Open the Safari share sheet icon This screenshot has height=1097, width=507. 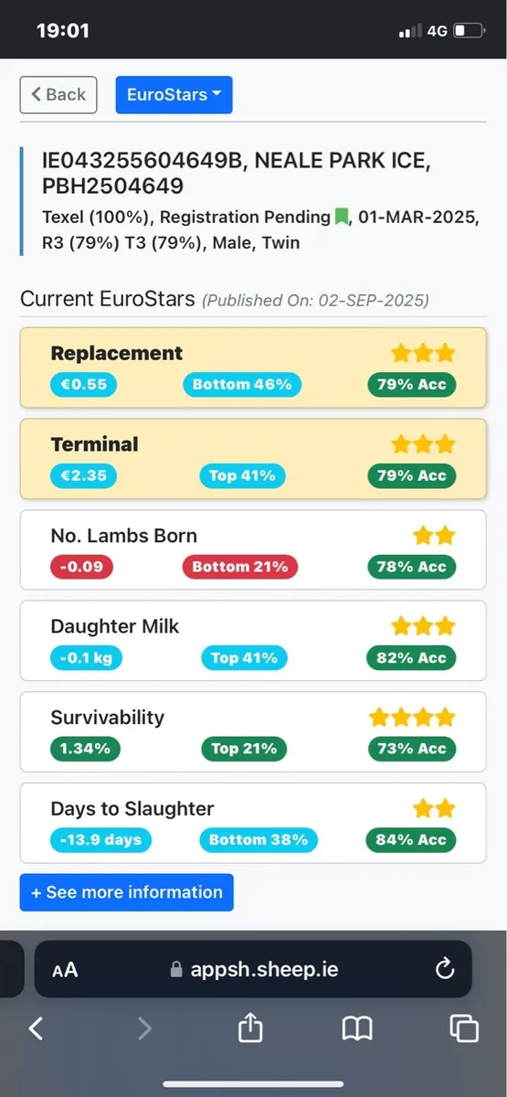249,1028
